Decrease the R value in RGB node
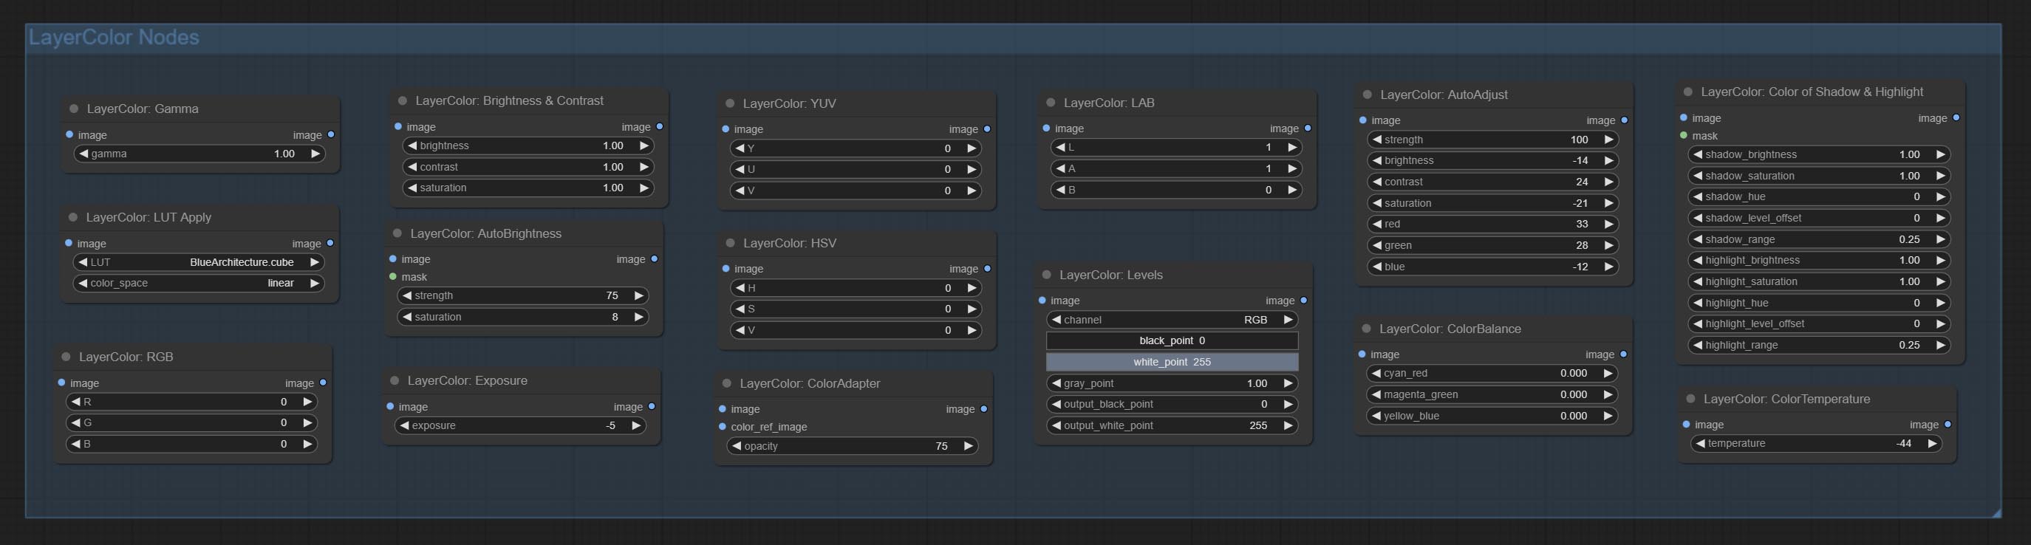The width and height of the screenshot is (2031, 545). (x=75, y=402)
